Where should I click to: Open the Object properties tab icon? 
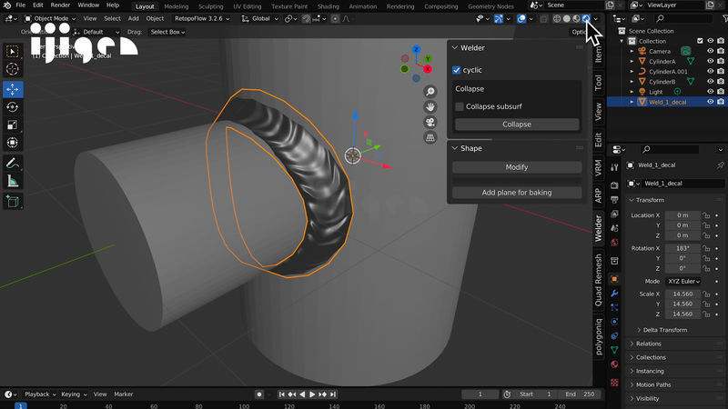(614, 279)
